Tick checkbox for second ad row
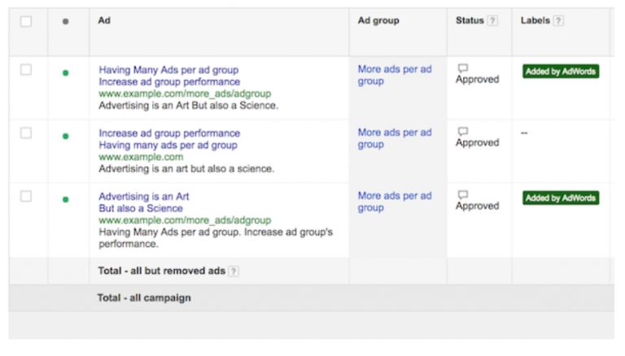This screenshot has height=356, width=625. click(26, 133)
